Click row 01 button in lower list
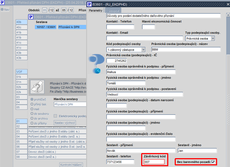The height and width of the screenshot is (167, 230). [21, 121]
